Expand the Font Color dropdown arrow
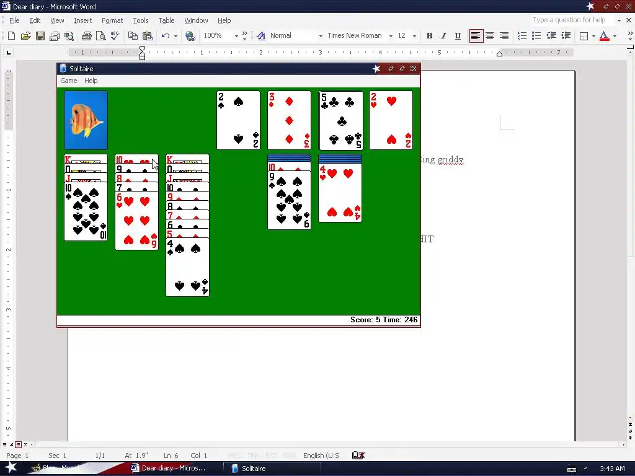 pos(615,36)
